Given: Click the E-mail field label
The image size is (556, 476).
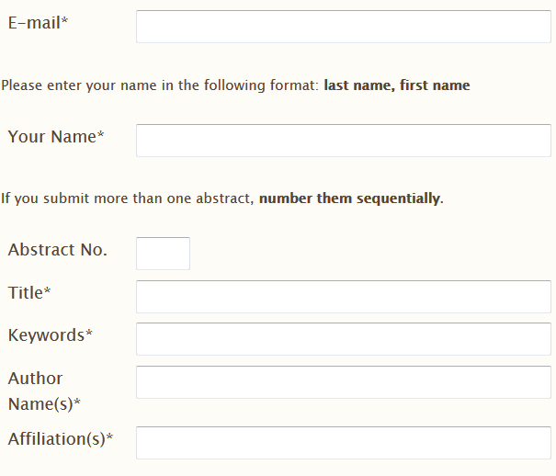Looking at the screenshot, I should click(38, 23).
